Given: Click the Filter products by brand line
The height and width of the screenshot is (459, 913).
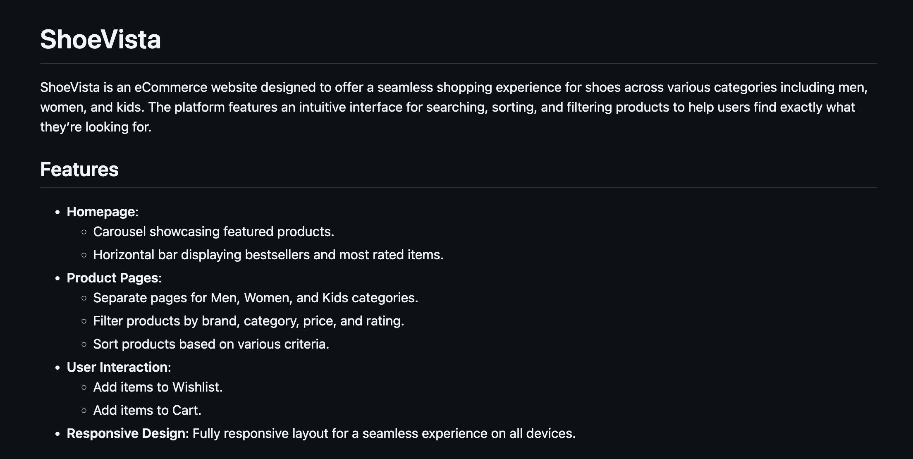Looking at the screenshot, I should tap(248, 321).
